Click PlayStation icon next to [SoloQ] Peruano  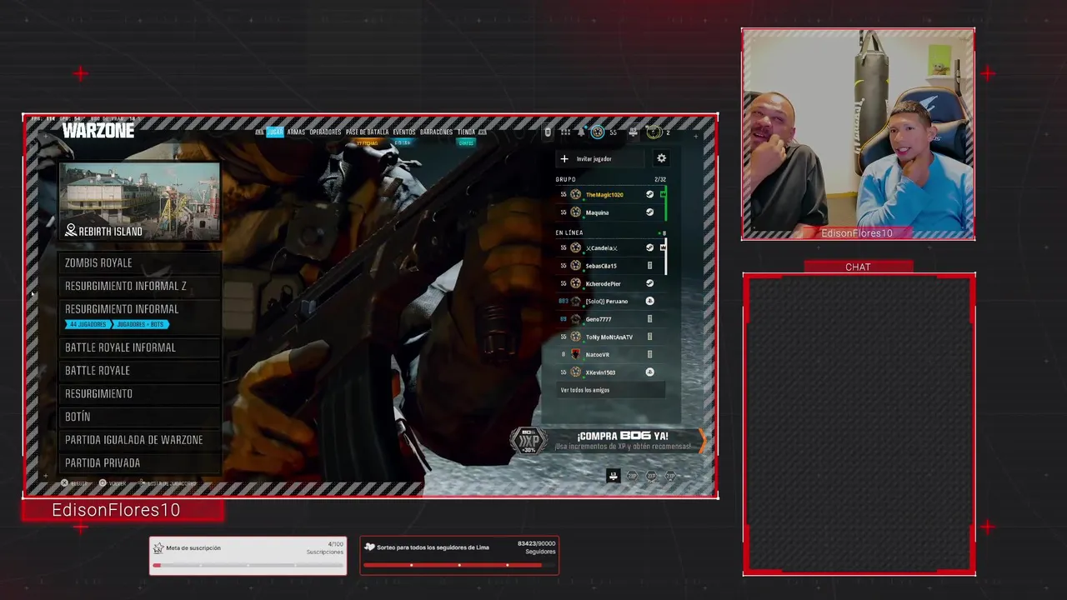(650, 302)
